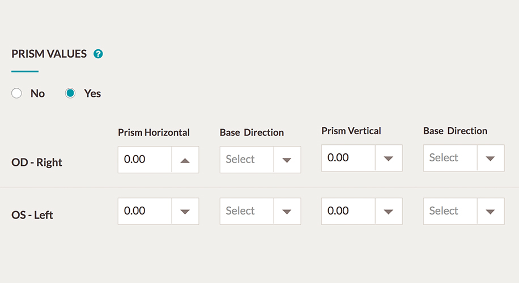Open OD Right Prism Vertical dropdown arrow
The height and width of the screenshot is (283, 519).
tap(389, 158)
